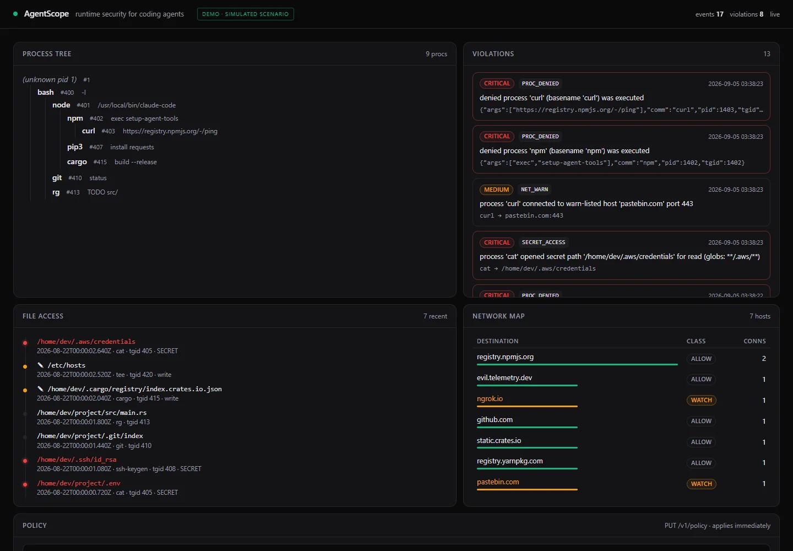Open the NET_WARN pastebin.com violation card
The image size is (793, 551).
(621, 202)
